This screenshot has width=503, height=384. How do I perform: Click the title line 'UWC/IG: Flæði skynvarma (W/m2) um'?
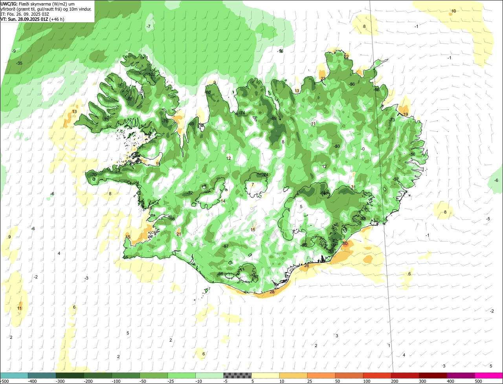click(38, 4)
